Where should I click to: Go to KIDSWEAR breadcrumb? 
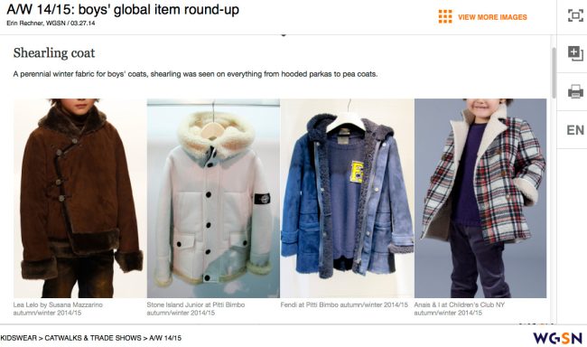[19, 338]
